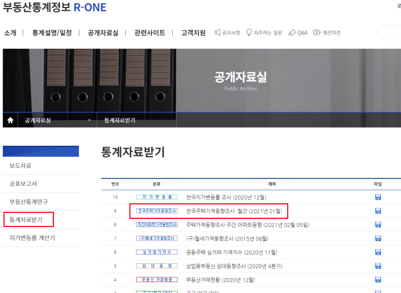Click the 분류 column header
This screenshot has height=293, width=401.
click(157, 184)
